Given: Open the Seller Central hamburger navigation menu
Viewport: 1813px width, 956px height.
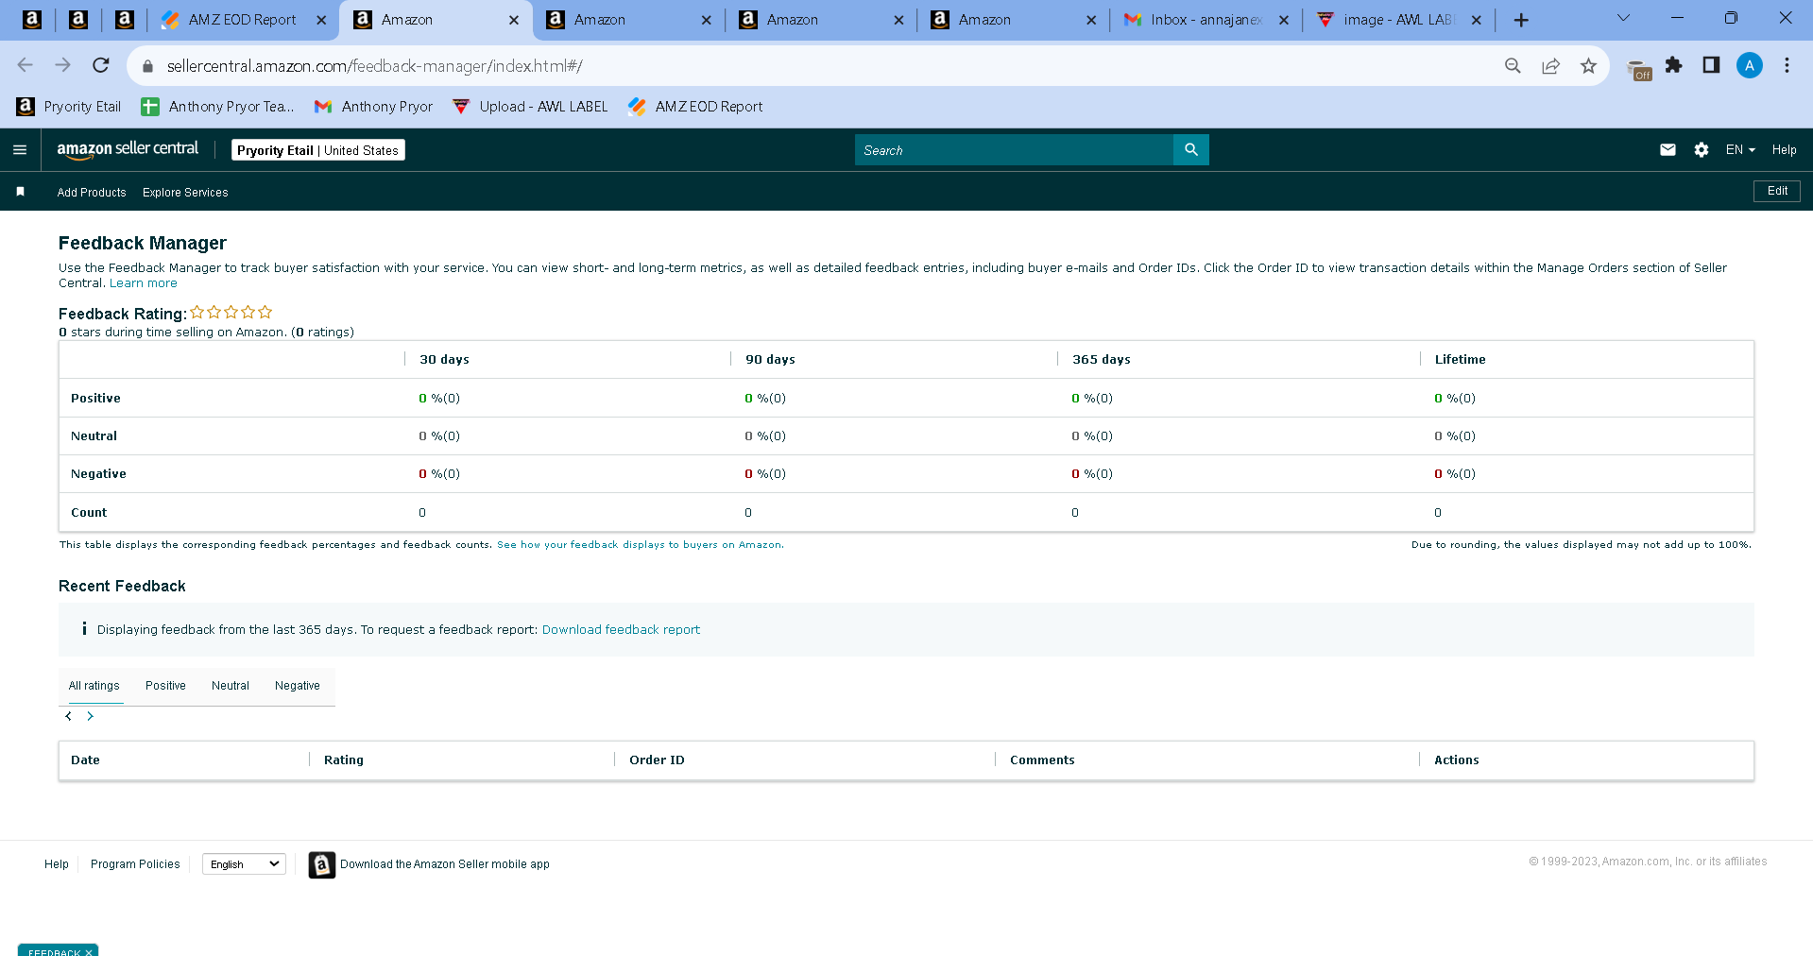Looking at the screenshot, I should [x=20, y=150].
